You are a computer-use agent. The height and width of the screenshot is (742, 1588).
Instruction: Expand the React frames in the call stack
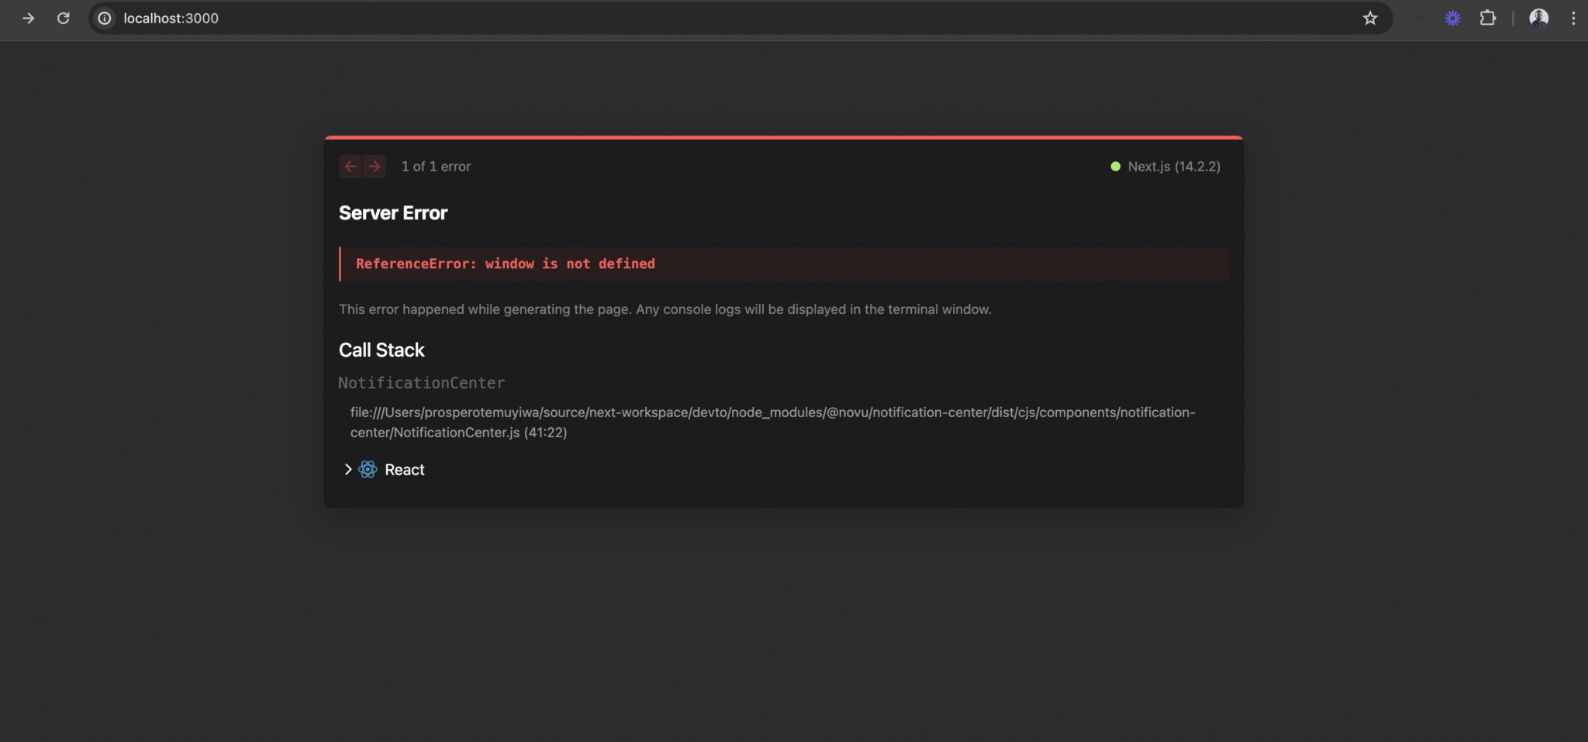[347, 469]
